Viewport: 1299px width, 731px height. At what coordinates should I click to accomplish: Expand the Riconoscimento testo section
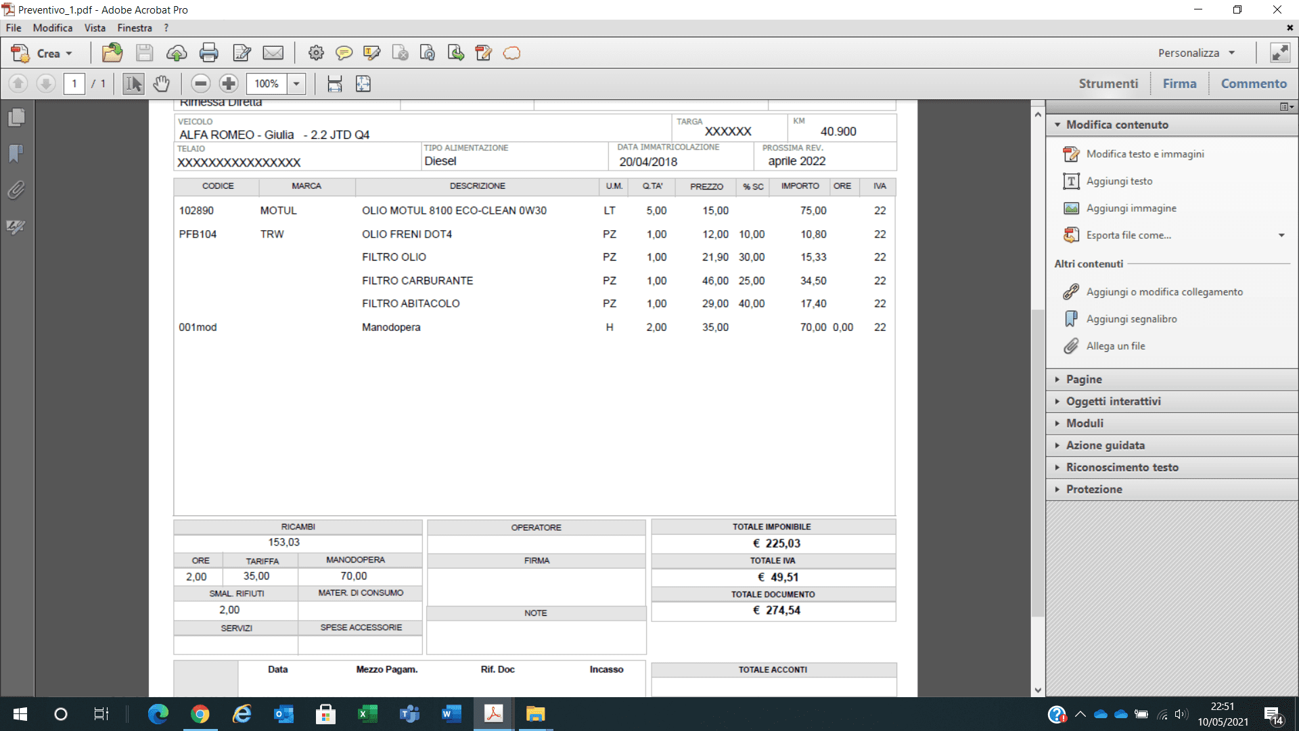point(1171,467)
